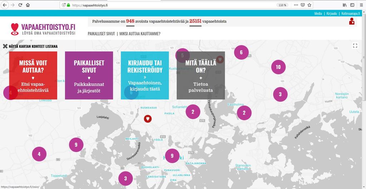
Task: Show site information via the info icon
Action: click(64, 5)
